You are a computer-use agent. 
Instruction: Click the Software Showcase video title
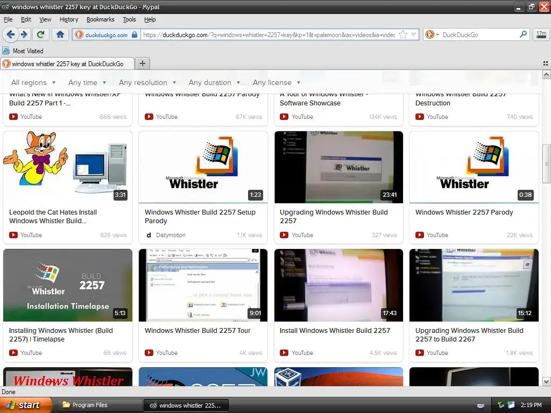(x=323, y=99)
